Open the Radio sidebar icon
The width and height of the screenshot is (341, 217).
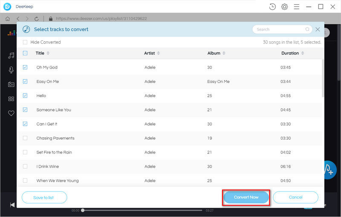tap(11, 84)
